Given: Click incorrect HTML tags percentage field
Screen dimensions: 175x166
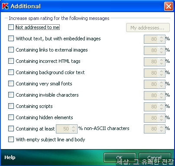Looking at the screenshot, I should 151,62.
